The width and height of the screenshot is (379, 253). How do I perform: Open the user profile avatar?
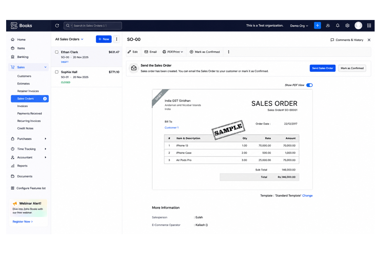[x=358, y=25]
